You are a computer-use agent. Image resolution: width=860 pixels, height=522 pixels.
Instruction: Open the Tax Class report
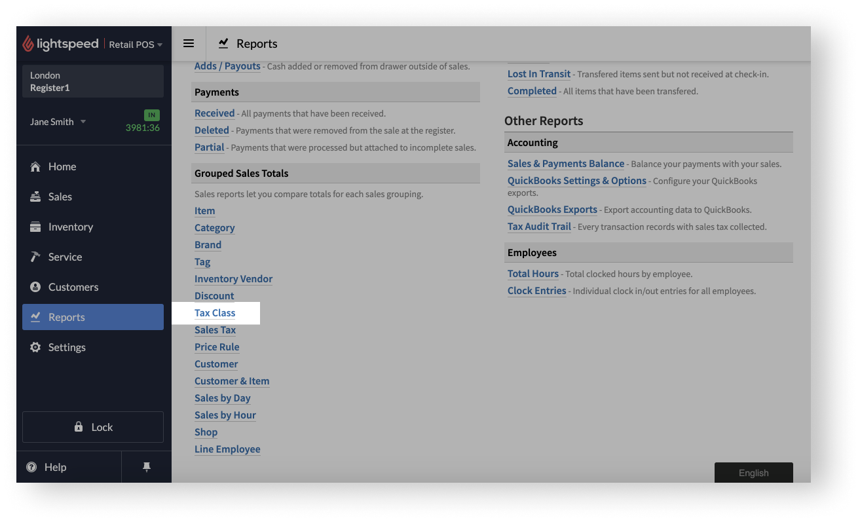(215, 313)
